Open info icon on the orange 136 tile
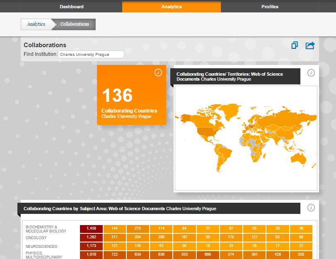The width and height of the screenshot is (336, 259). click(158, 72)
